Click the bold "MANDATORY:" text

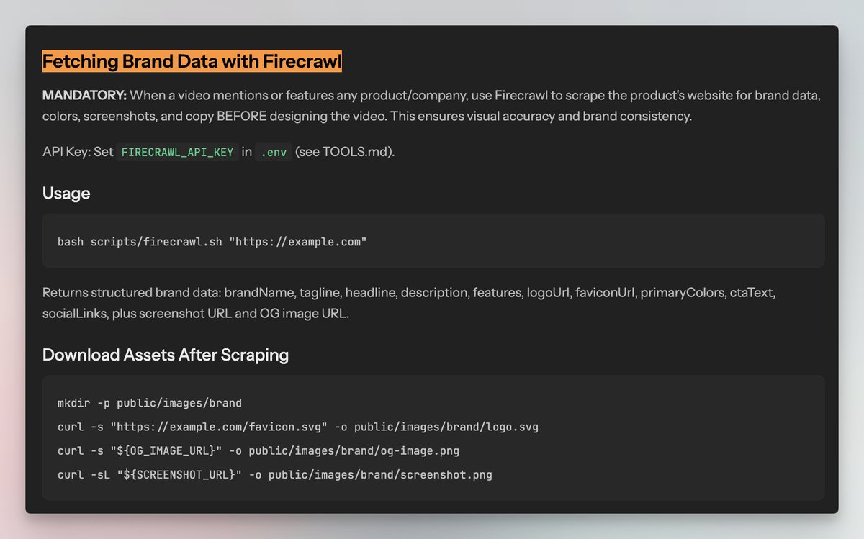[84, 95]
